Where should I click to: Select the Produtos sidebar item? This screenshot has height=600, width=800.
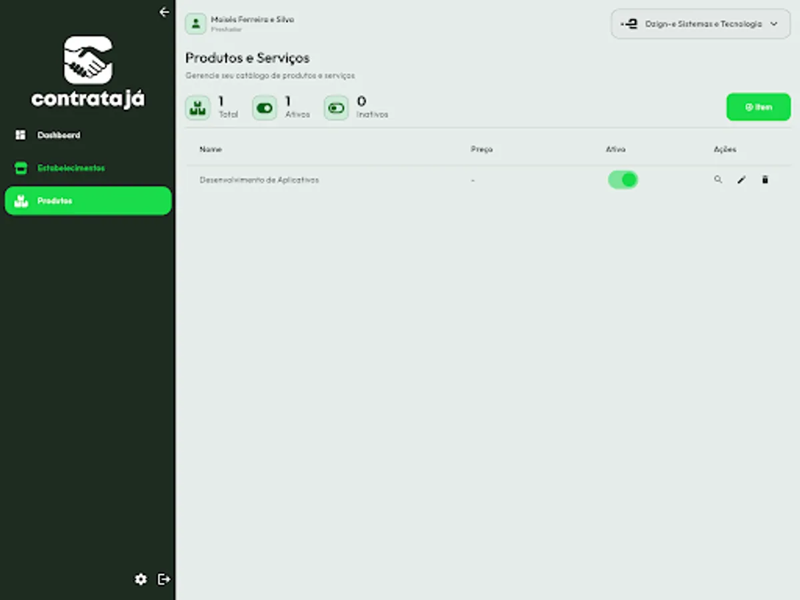(88, 201)
